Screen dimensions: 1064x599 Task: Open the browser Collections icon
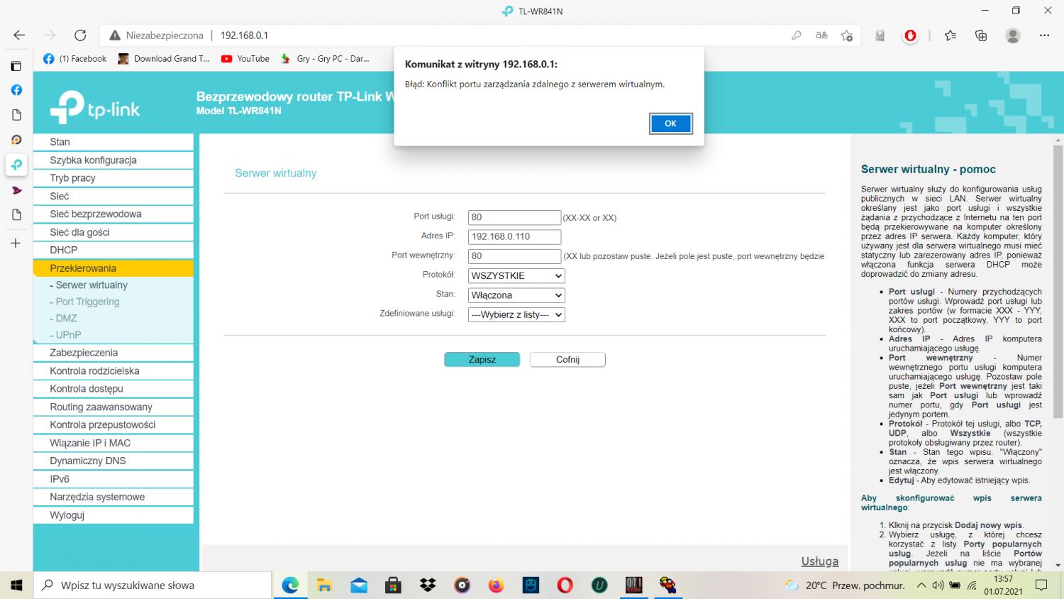pos(981,35)
